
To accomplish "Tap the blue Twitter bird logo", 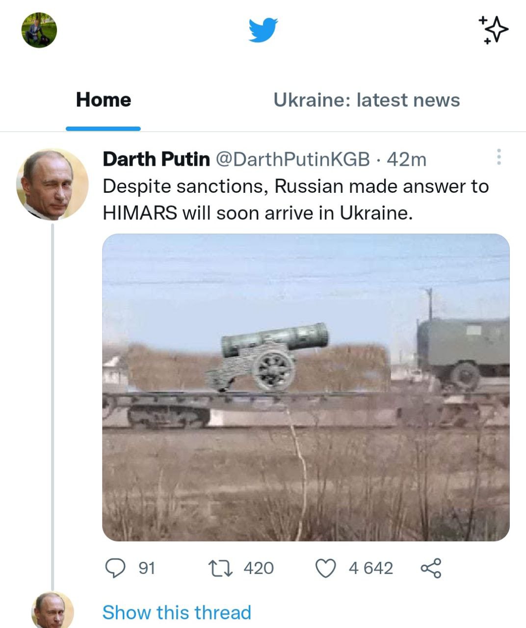I will [263, 30].
